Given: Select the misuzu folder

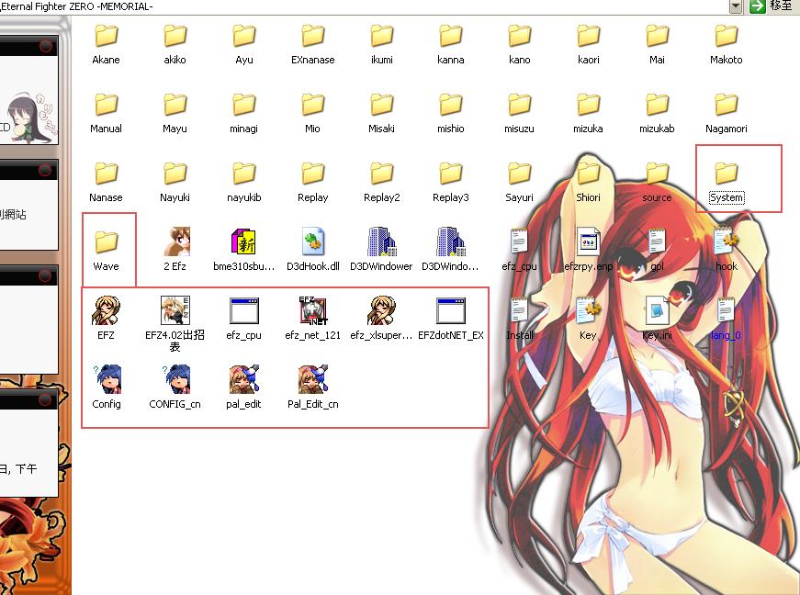Looking at the screenshot, I should [x=519, y=105].
